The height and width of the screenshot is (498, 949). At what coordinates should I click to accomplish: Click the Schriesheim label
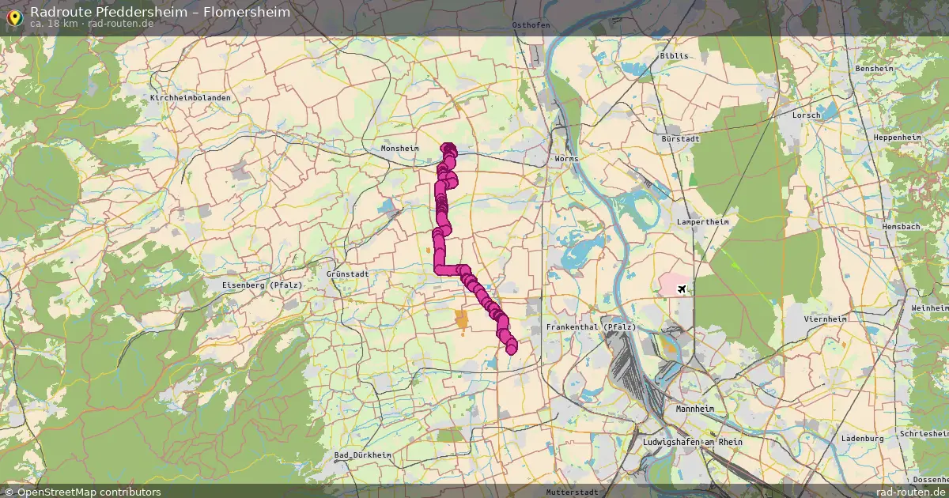coord(924,434)
